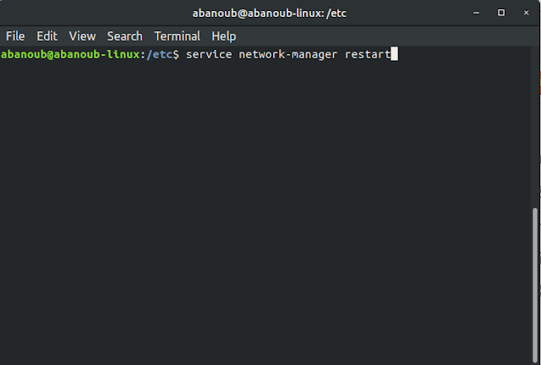541x365 pixels.
Task: Open the Search menu
Action: coord(124,36)
